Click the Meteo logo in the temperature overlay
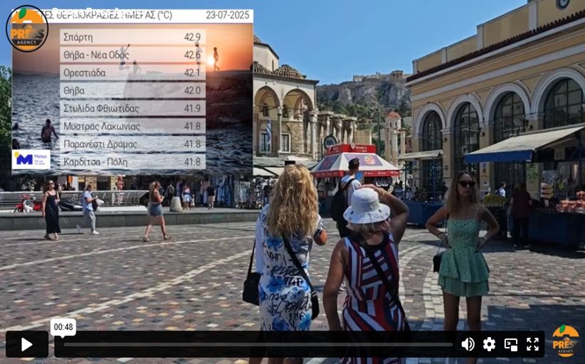This screenshot has width=585, height=364. (x=31, y=159)
